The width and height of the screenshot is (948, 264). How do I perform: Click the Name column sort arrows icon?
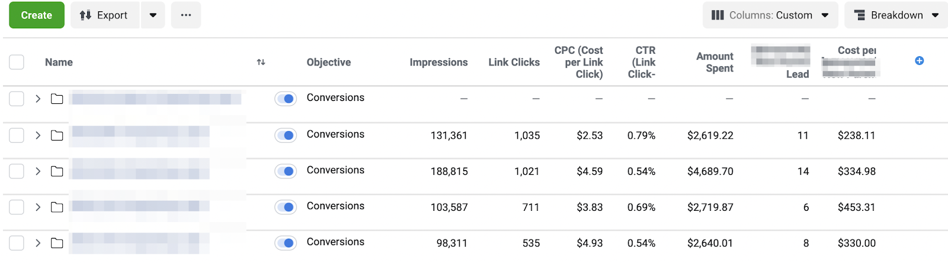pos(261,62)
